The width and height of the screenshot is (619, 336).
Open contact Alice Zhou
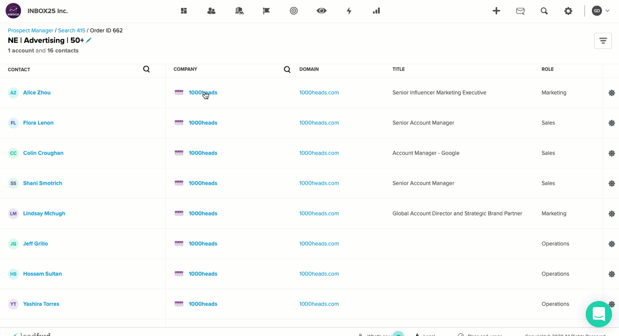click(37, 93)
